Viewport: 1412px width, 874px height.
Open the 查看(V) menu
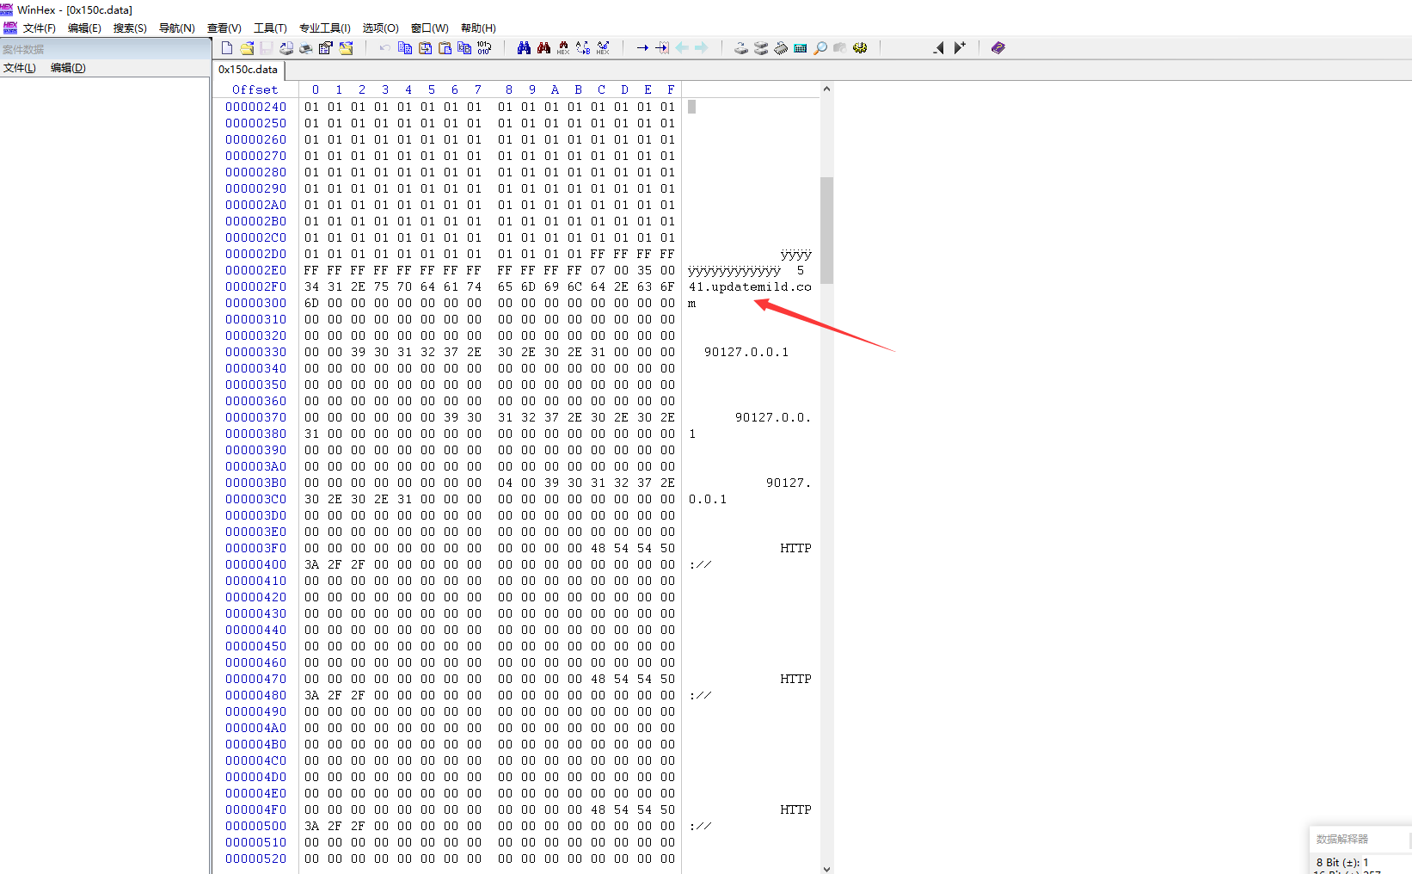pos(224,28)
